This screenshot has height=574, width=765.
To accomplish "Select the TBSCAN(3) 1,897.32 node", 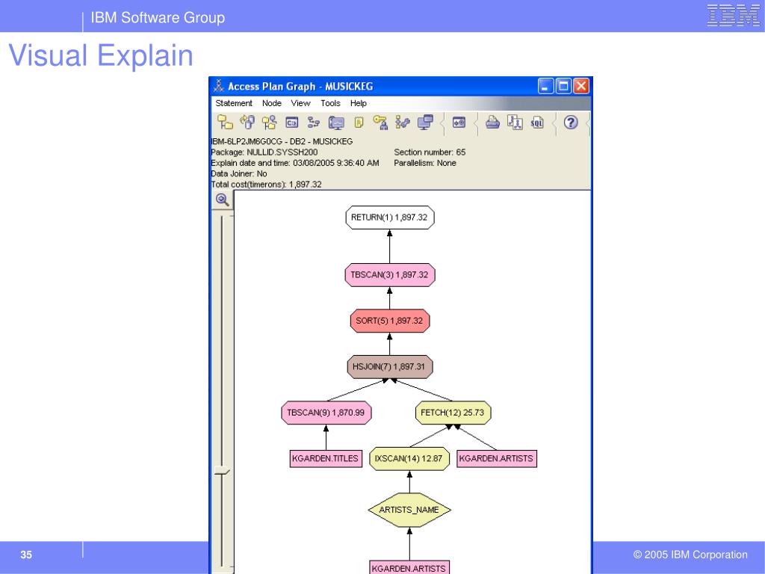I will 390,275.
